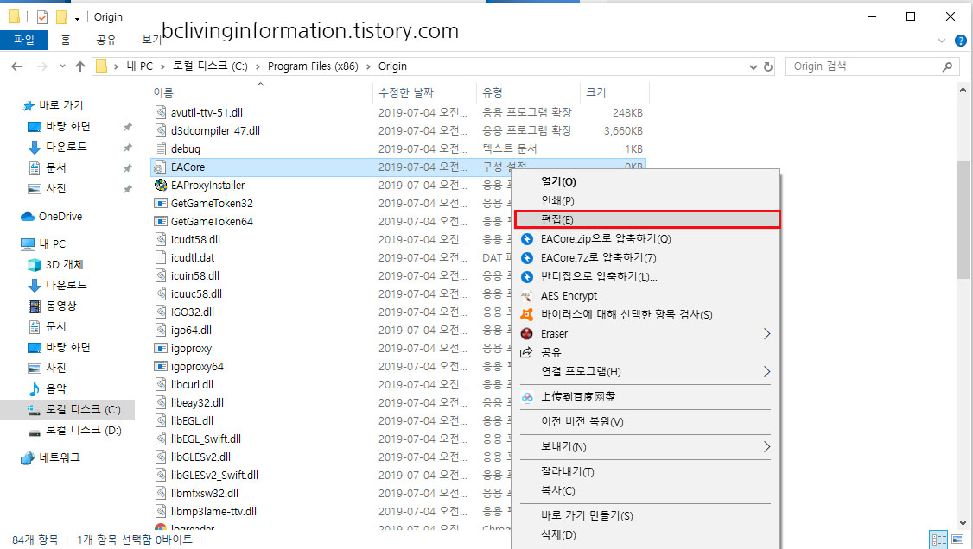Screen dimensions: 973x549
Task: Sort by 유형 column header
Action: [492, 92]
